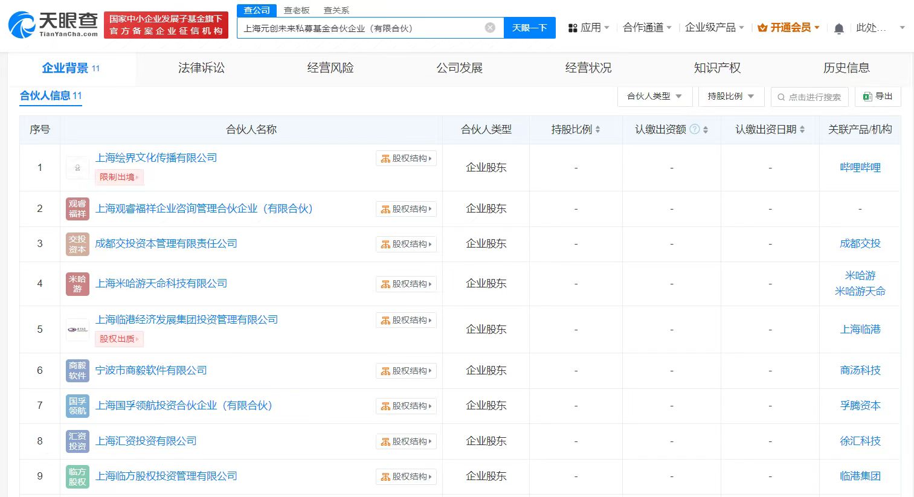Viewport: 914px width, 497px height.
Task: Click the 米哈游 company avatar
Action: click(77, 284)
